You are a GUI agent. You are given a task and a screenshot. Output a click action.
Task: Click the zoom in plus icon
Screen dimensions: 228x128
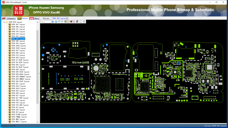53,22
